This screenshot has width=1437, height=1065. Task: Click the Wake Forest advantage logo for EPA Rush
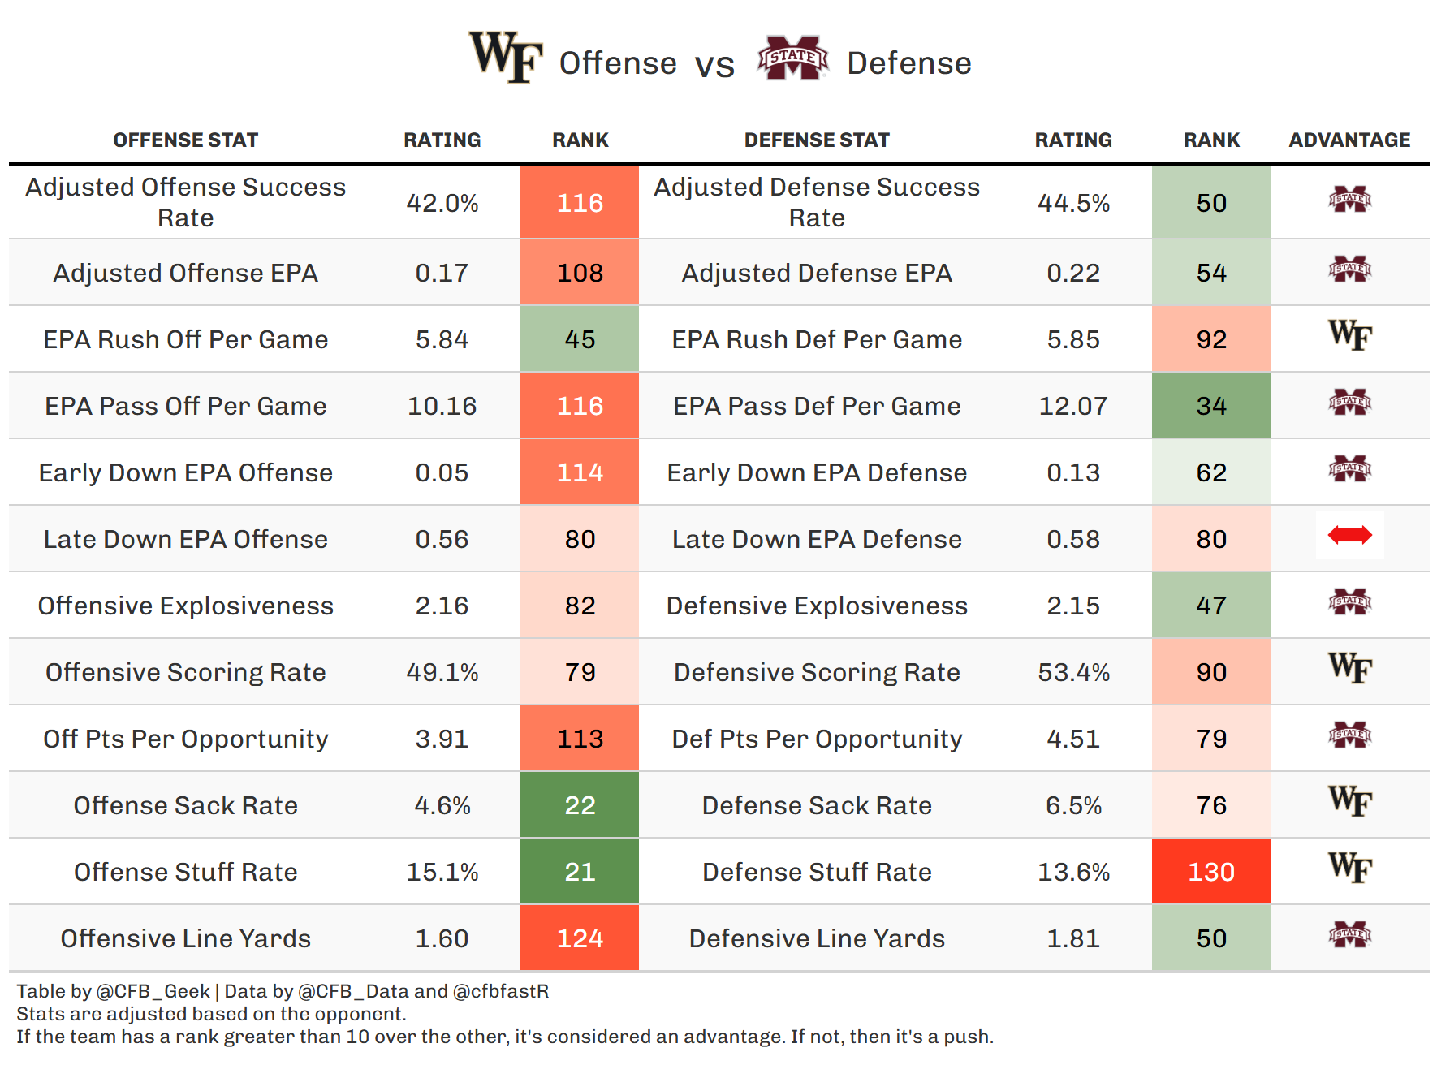pyautogui.click(x=1349, y=335)
